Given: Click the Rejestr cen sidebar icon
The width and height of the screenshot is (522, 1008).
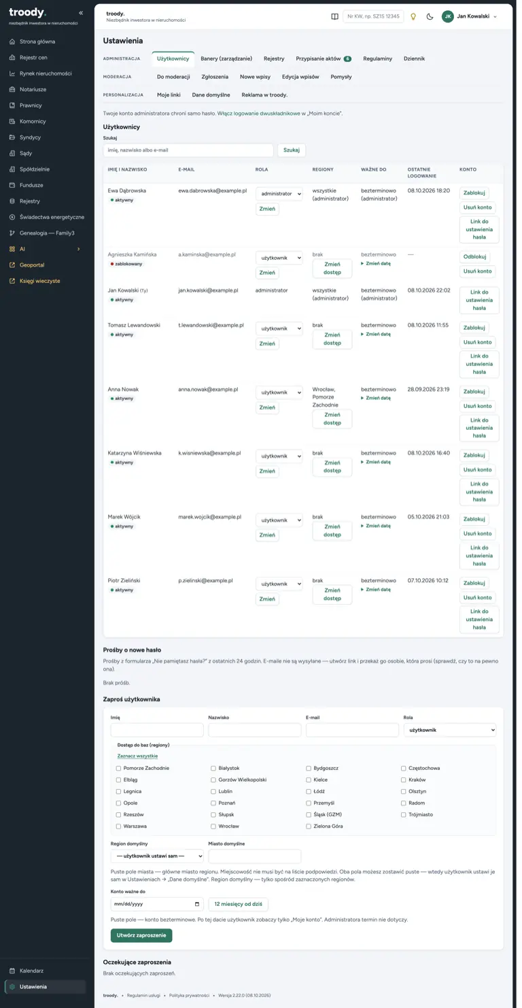Looking at the screenshot, I should (12, 58).
